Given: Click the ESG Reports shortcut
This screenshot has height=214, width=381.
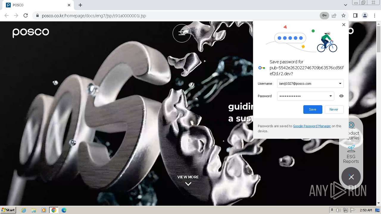Looking at the screenshot, I should click(351, 155).
